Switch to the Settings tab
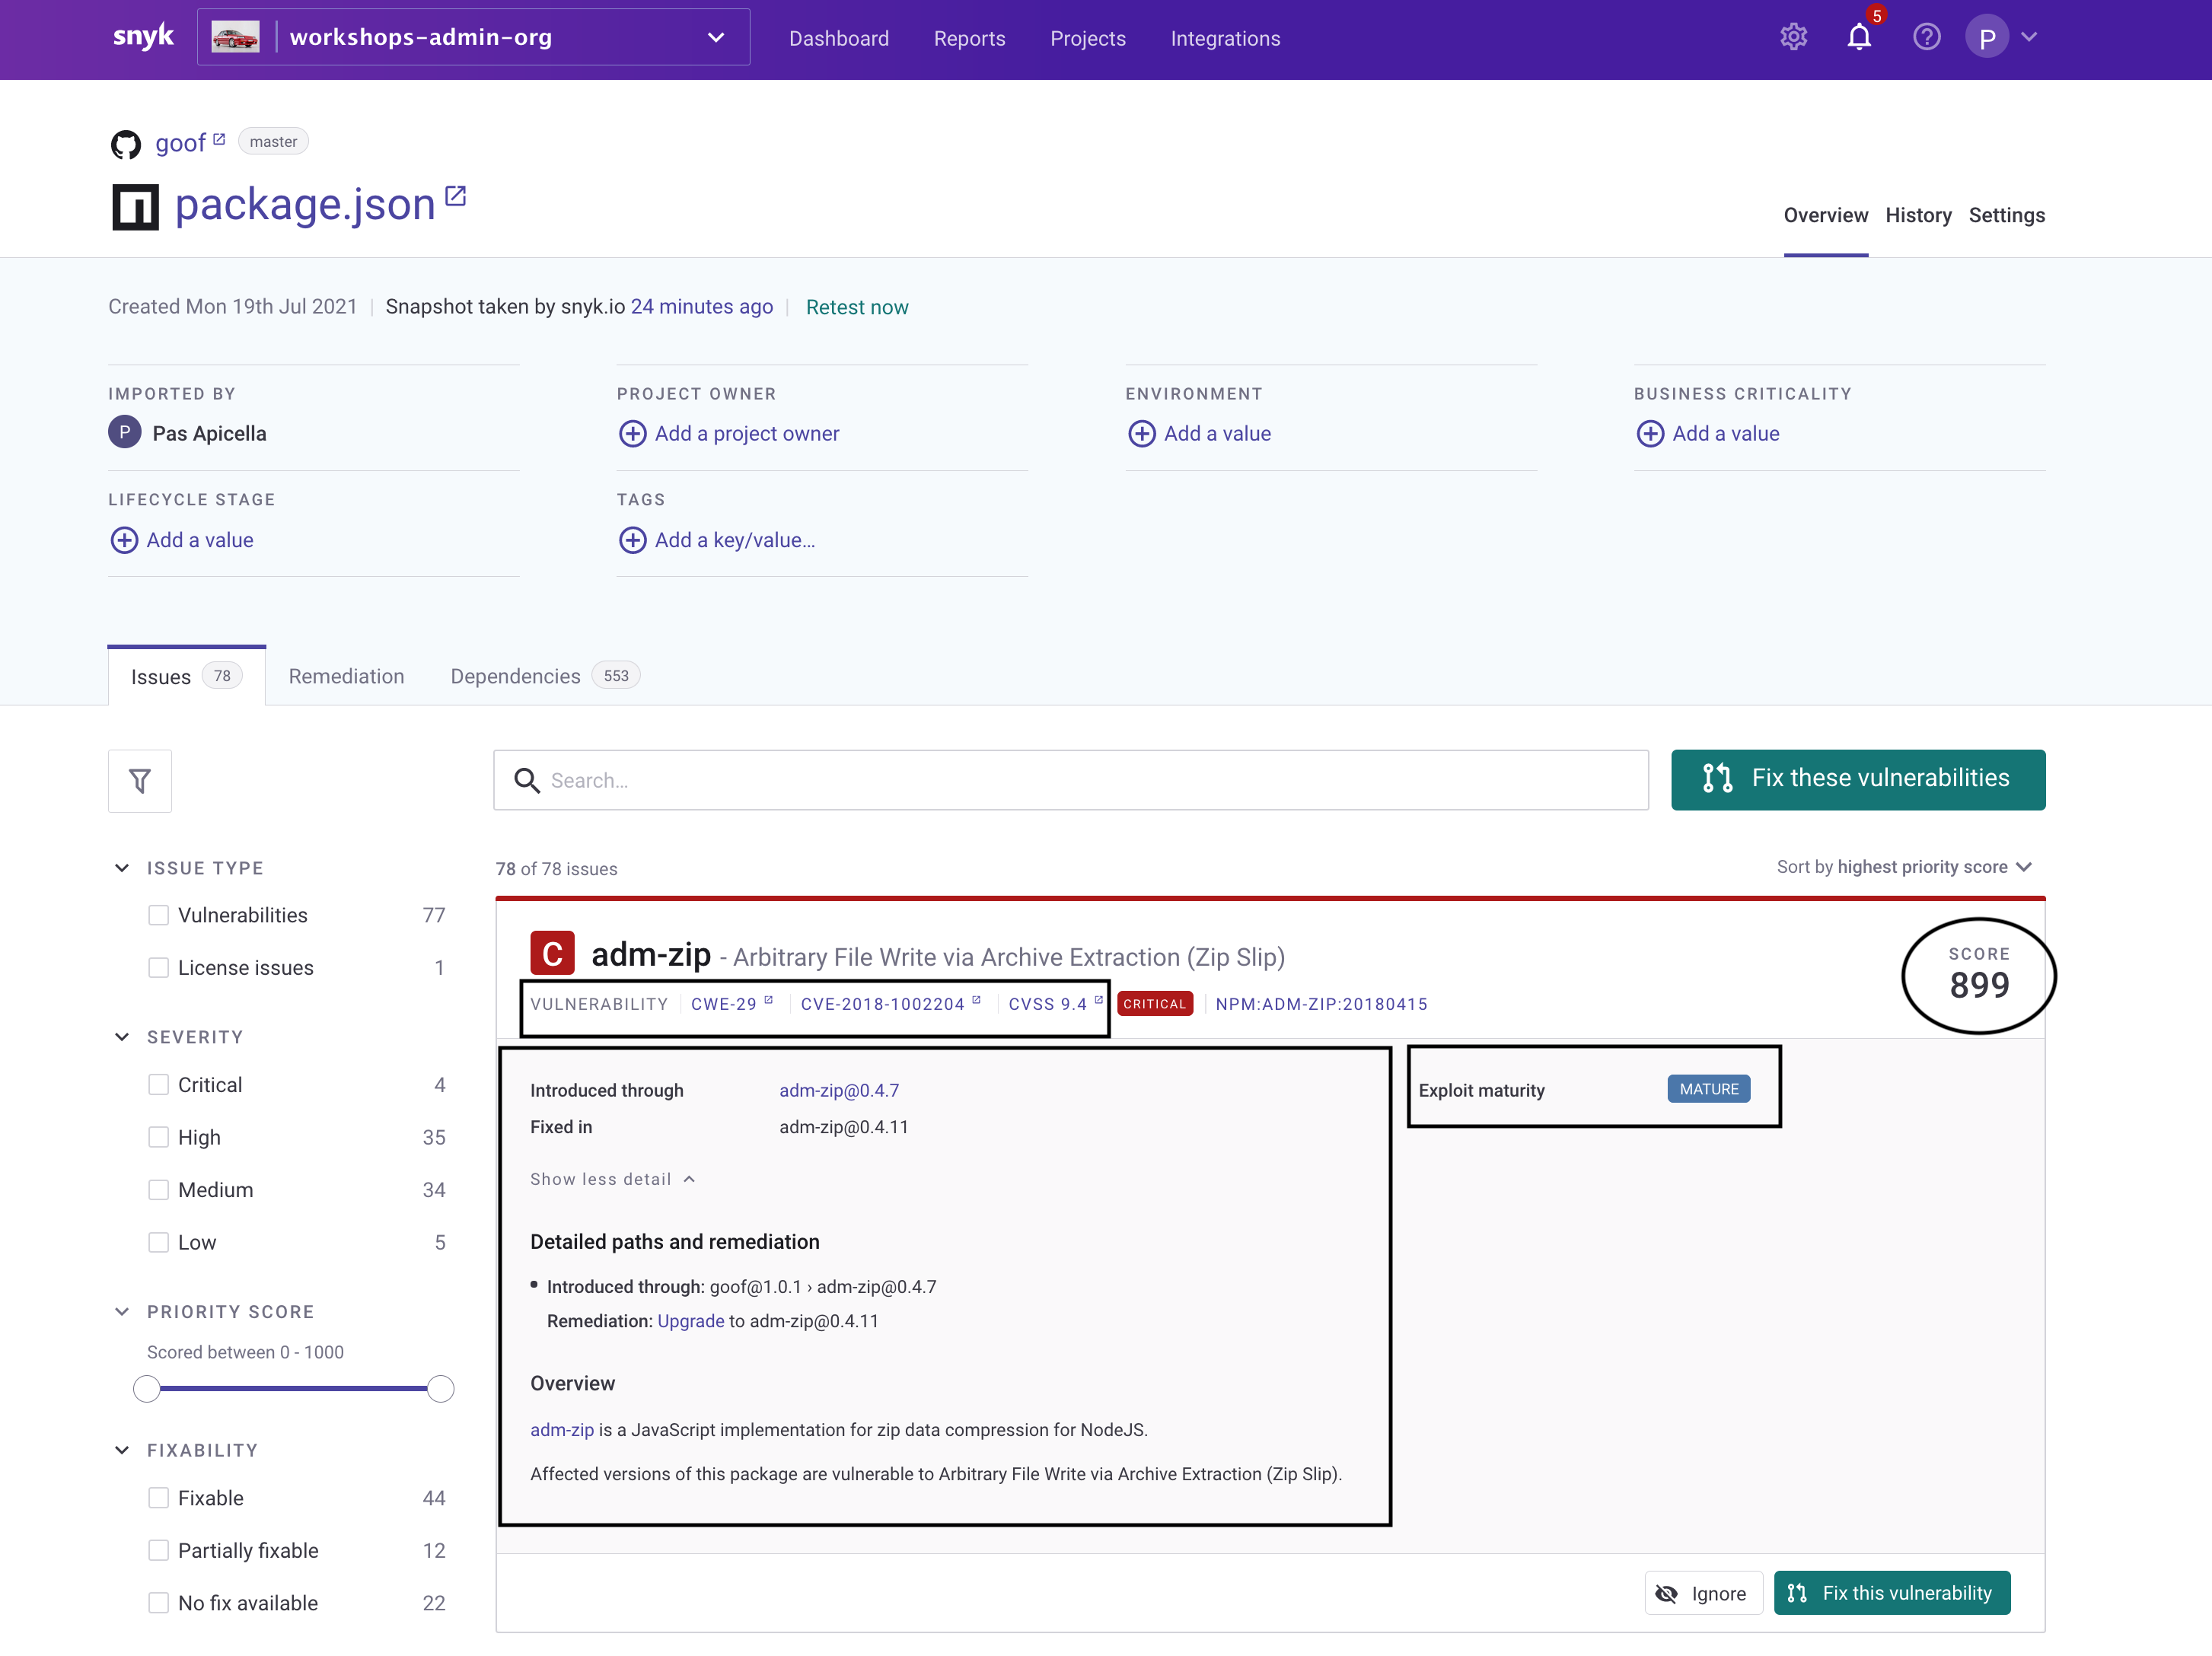 point(2006,215)
